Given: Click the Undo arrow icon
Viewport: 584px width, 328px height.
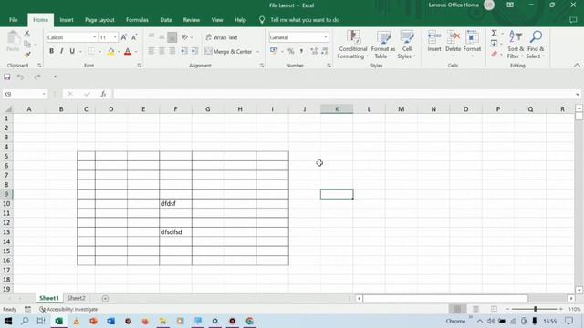Looking at the screenshot, I should click(20, 77).
